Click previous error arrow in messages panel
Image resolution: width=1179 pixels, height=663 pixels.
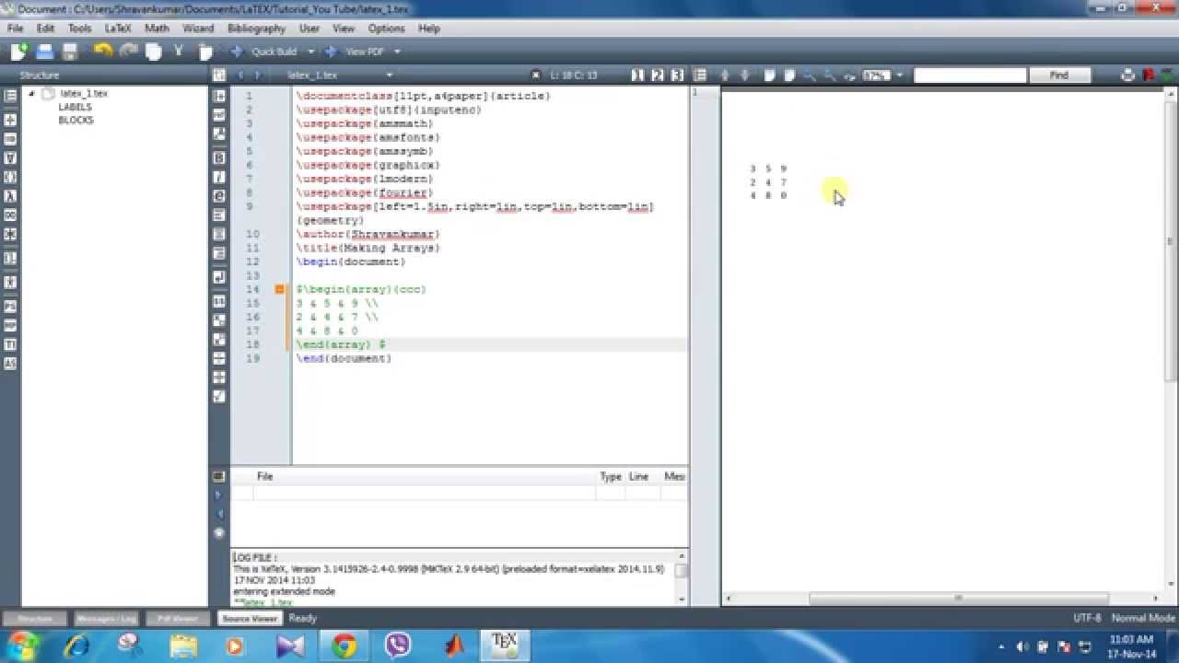pyautogui.click(x=219, y=514)
